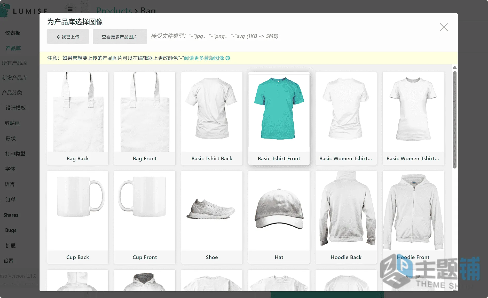Open 字体 in the sidebar
This screenshot has width=488, height=298.
pos(10,169)
